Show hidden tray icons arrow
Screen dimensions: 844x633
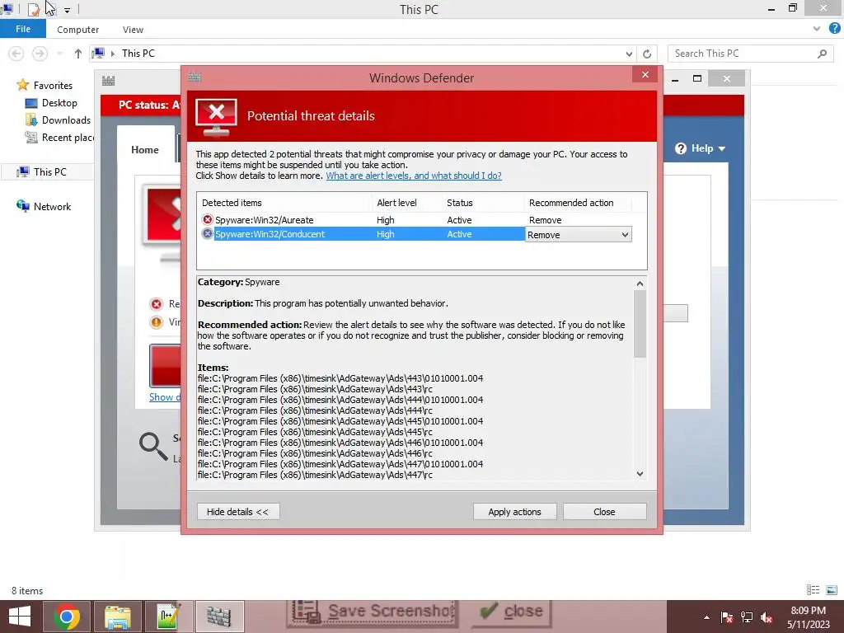point(706,617)
